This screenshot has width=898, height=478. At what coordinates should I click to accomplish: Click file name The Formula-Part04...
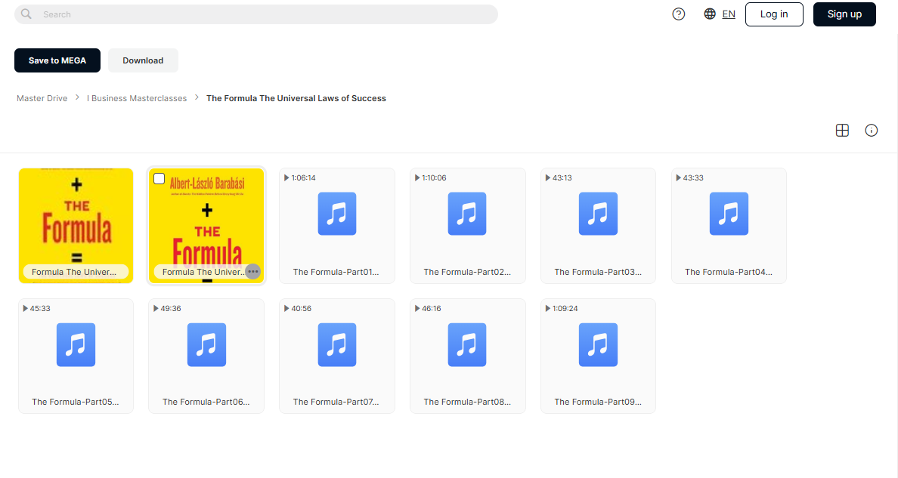[729, 272]
